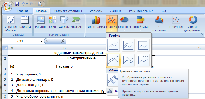The height and width of the screenshot is (99, 205).
Task: Click cell 'Ход поршня, S'
Action: [64, 74]
